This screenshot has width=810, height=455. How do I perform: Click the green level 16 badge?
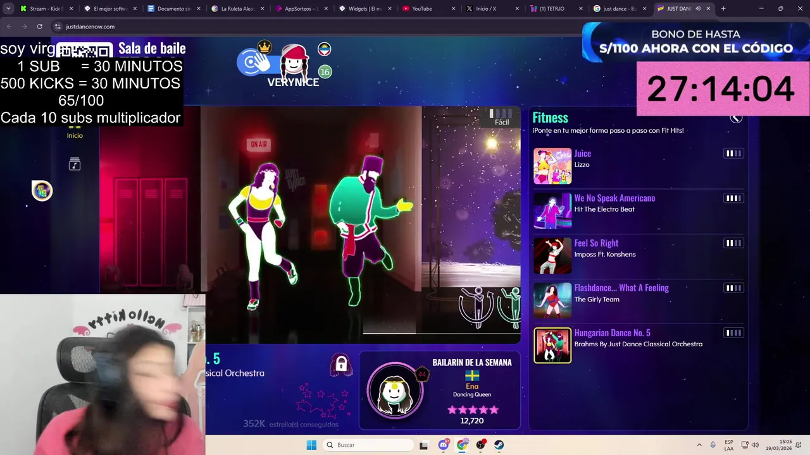pyautogui.click(x=325, y=72)
